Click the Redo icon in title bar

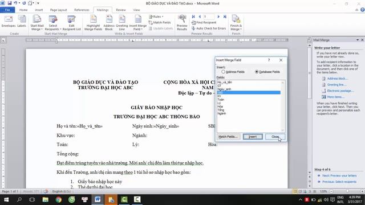pyautogui.click(x=24, y=3)
